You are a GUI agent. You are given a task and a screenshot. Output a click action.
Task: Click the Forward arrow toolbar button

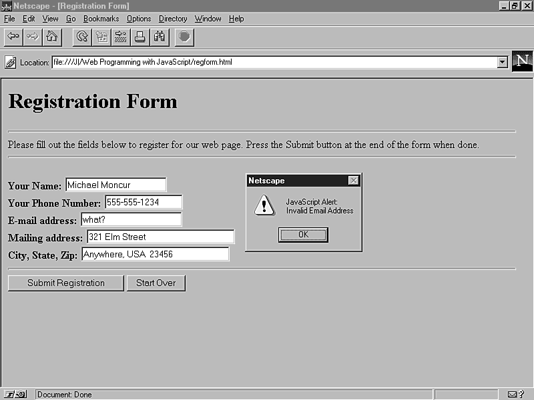(32, 37)
